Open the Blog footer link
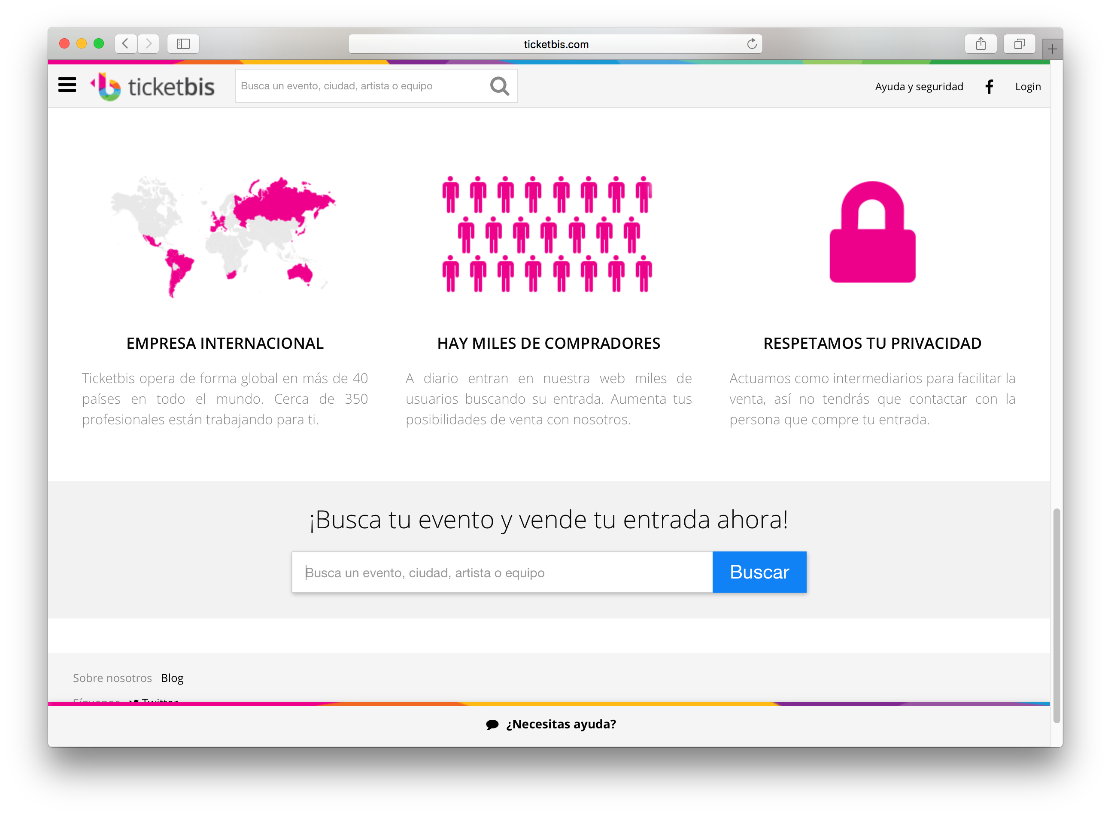Screen dimensions: 1111x816 pyautogui.click(x=172, y=678)
